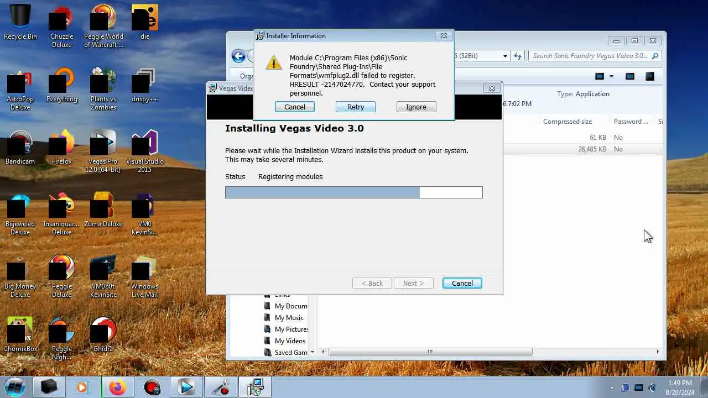Click the search box in the Explorer window

(x=594, y=56)
